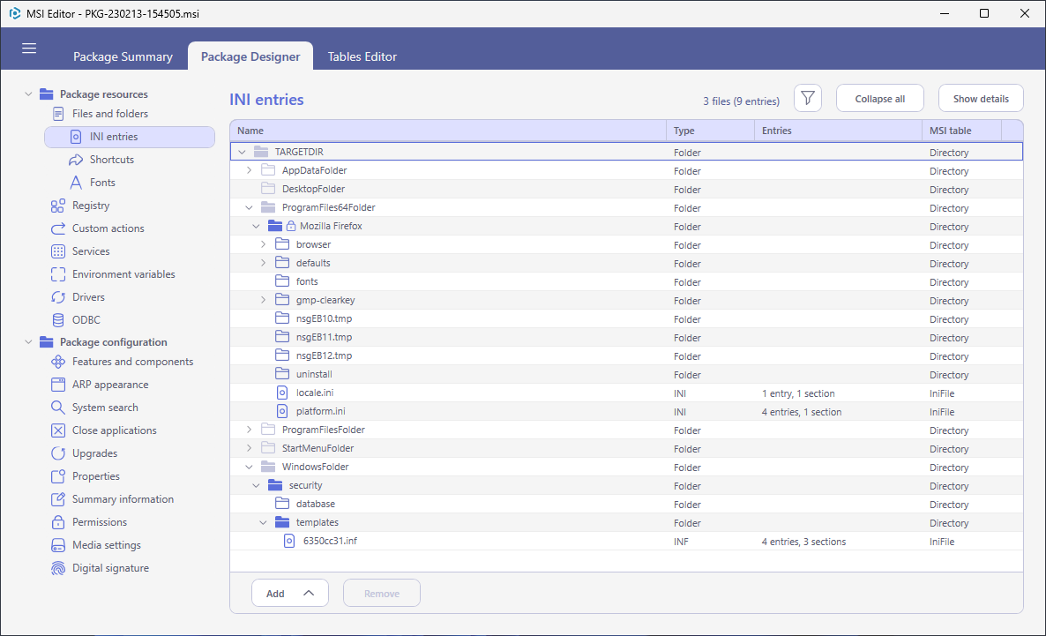Click the Properties icon
This screenshot has height=636, width=1046.
[58, 476]
